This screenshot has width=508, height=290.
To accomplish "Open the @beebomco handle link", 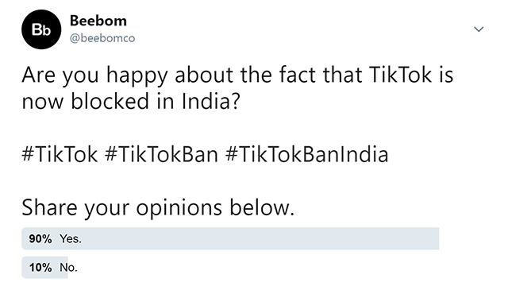I will [102, 38].
